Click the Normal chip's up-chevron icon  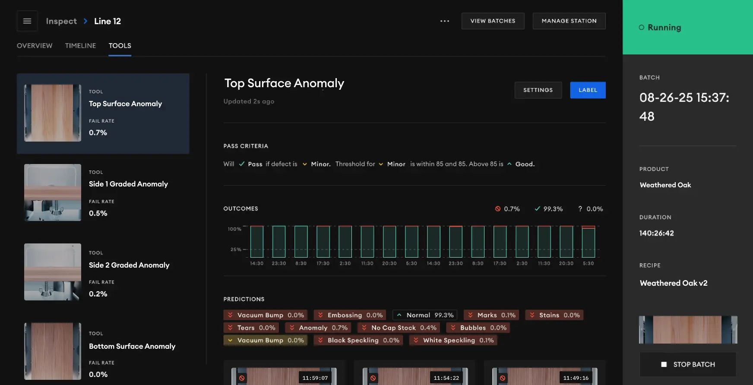click(x=399, y=315)
